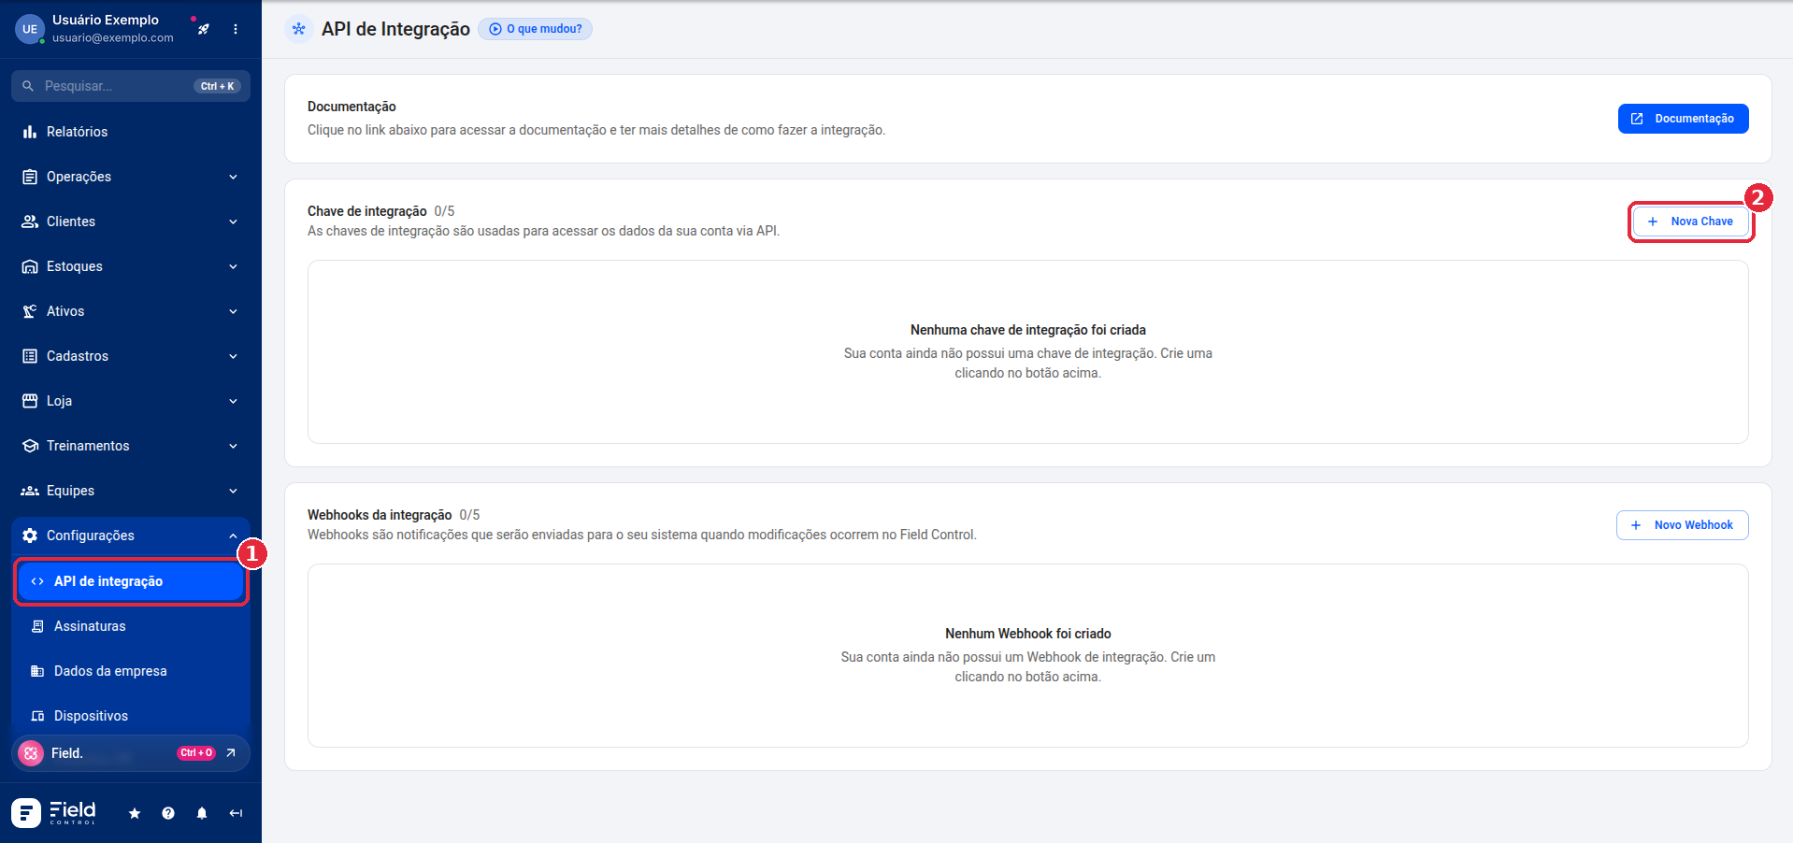The image size is (1793, 843).
Task: Open the three-dot user menu
Action: click(236, 29)
